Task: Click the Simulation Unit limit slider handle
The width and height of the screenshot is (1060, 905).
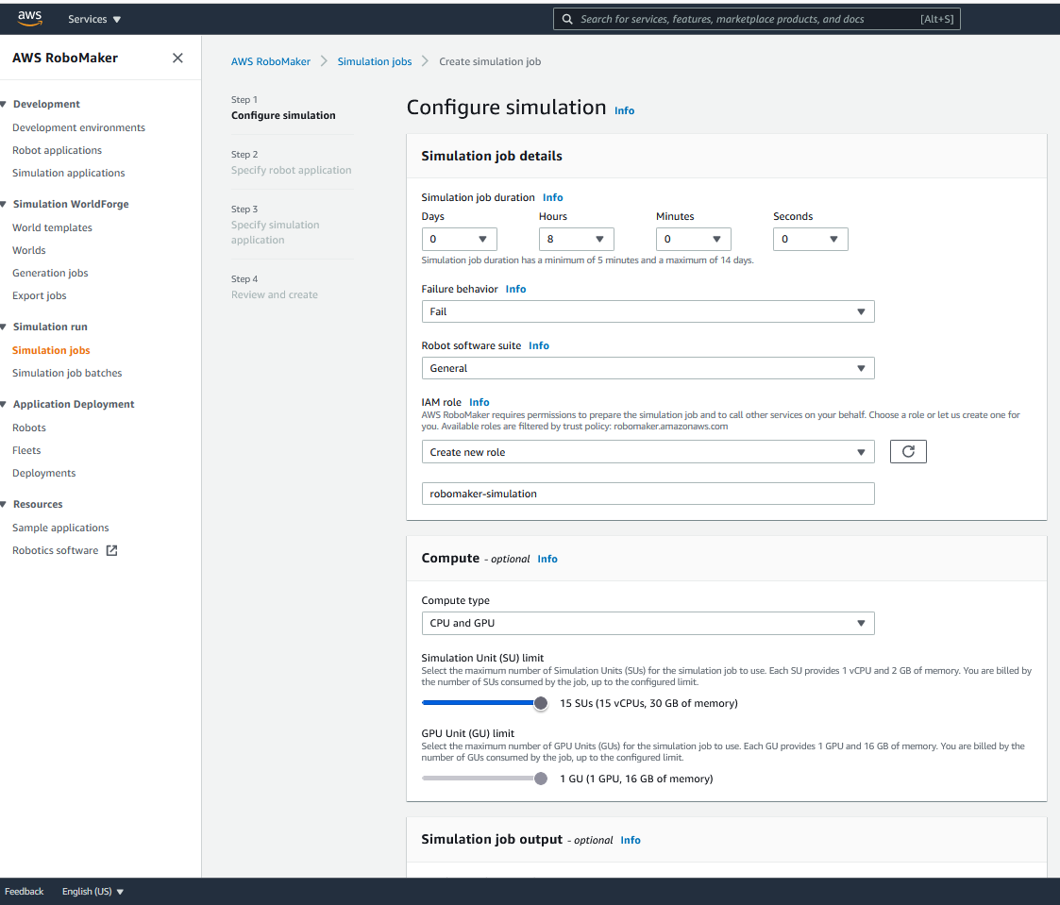Action: click(541, 704)
